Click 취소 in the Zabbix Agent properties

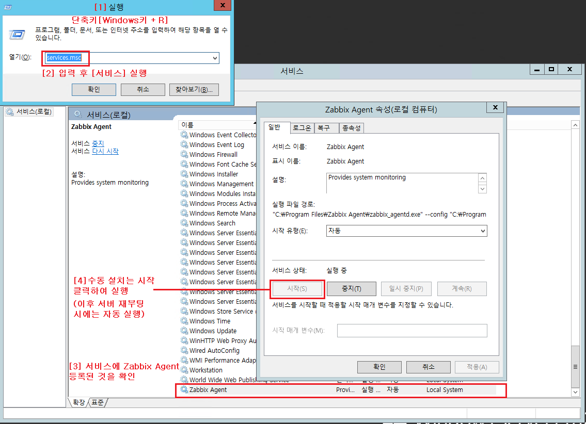tap(429, 367)
